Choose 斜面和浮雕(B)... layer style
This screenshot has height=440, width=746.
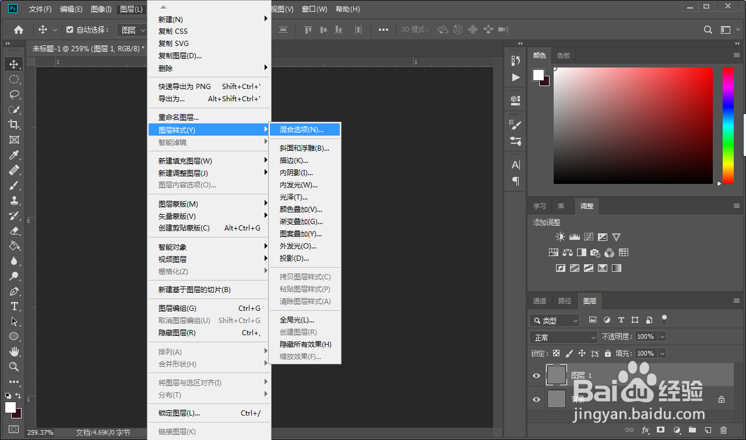tap(305, 148)
